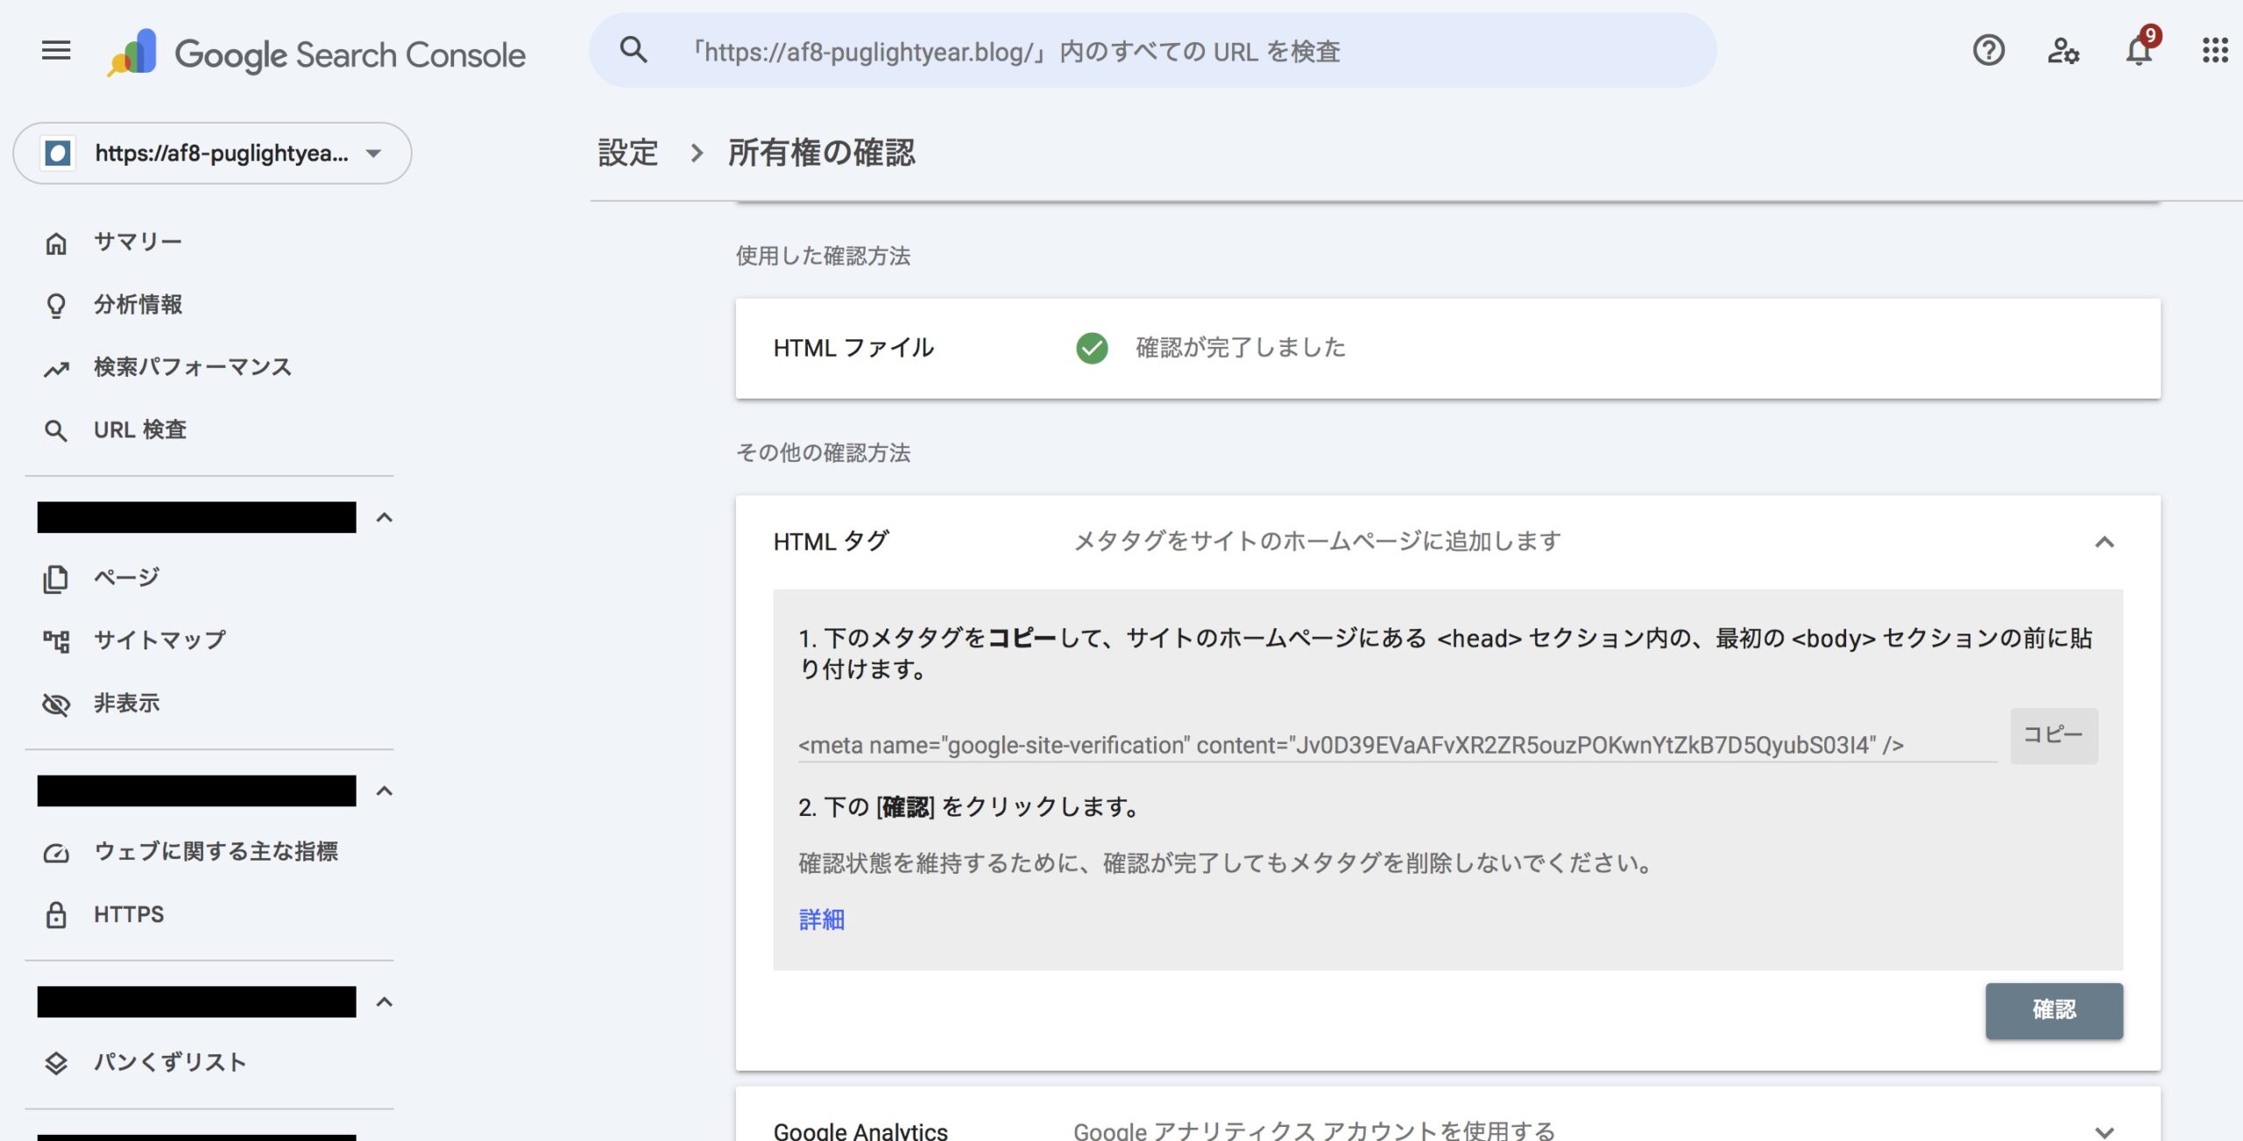Open ページ indexing report

[126, 578]
